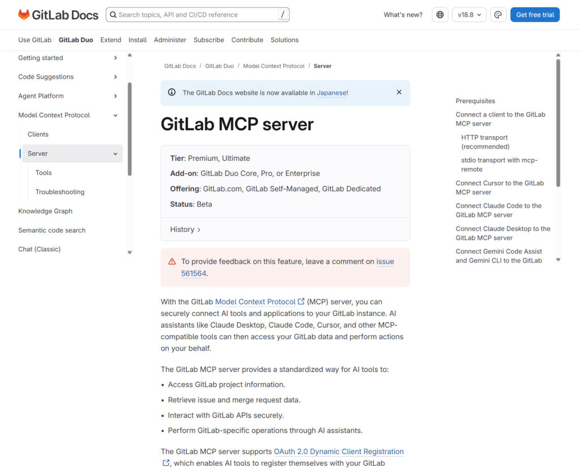Click the Japanese link in banner
The height and width of the screenshot is (472, 580).
(331, 93)
